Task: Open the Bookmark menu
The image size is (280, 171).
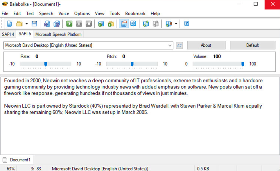Action: 135,14
